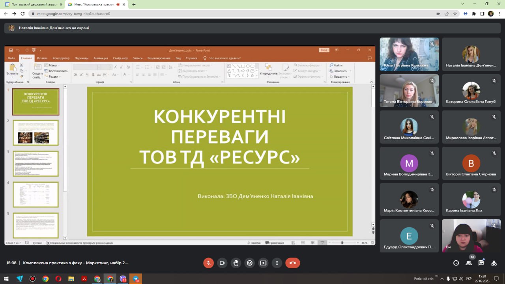Open the "Анимация" ribbon tab
Screen dimensions: 505x284
point(101,58)
